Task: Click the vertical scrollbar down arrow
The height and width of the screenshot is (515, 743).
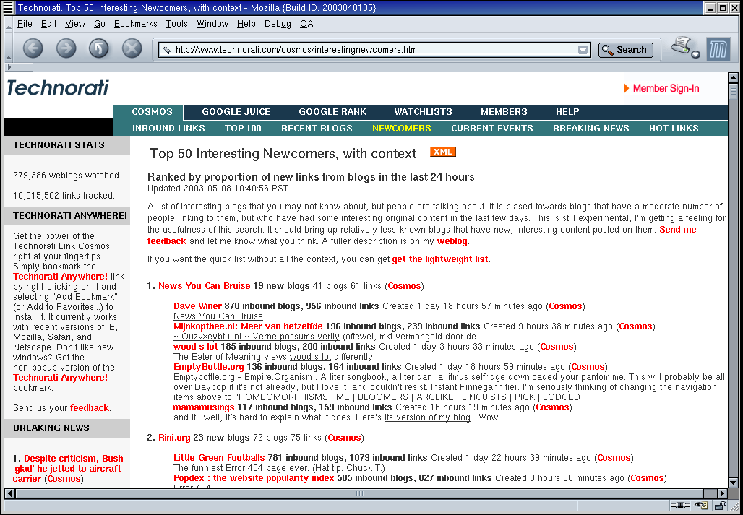Action: (x=733, y=482)
